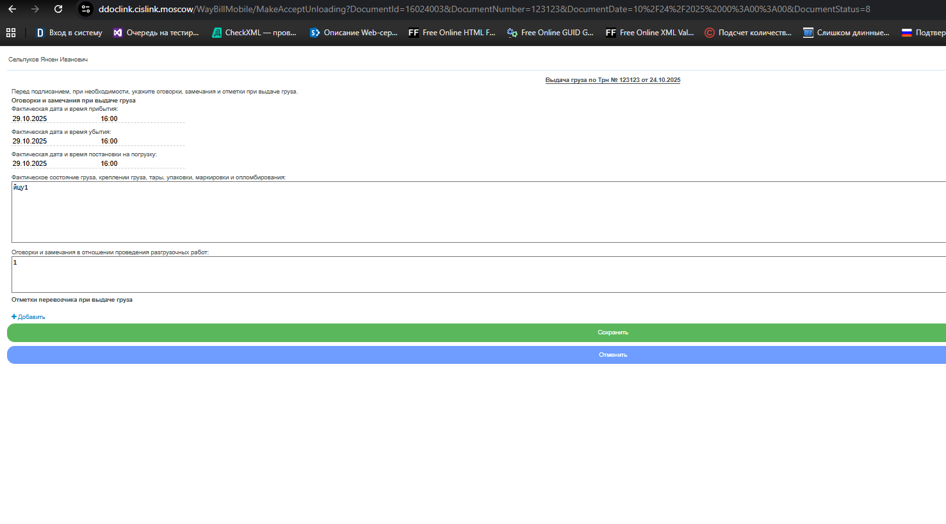Image resolution: width=946 pixels, height=524 pixels.
Task: Click the label 'Фактическое состояние груза, креплении груза...'
Action: point(149,177)
